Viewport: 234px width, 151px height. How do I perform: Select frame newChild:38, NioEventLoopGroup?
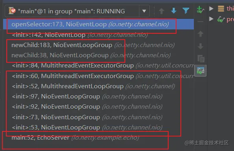pyautogui.click(x=98, y=55)
